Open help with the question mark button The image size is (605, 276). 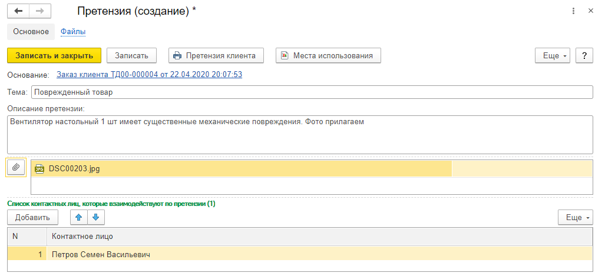point(584,55)
